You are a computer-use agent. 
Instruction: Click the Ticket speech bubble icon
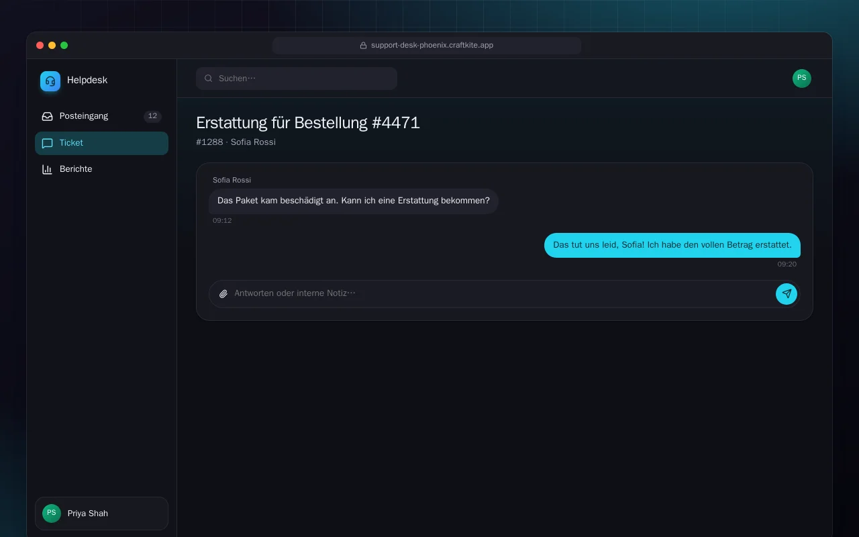[47, 143]
